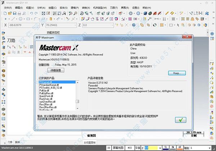Click the regenerate refresh arrows icon

[155, 25]
